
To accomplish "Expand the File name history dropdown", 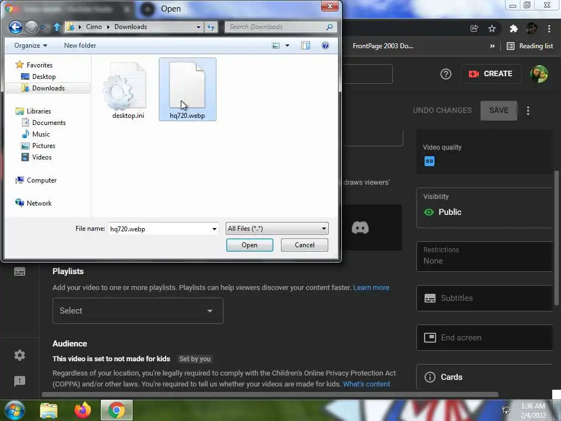I will tap(214, 229).
